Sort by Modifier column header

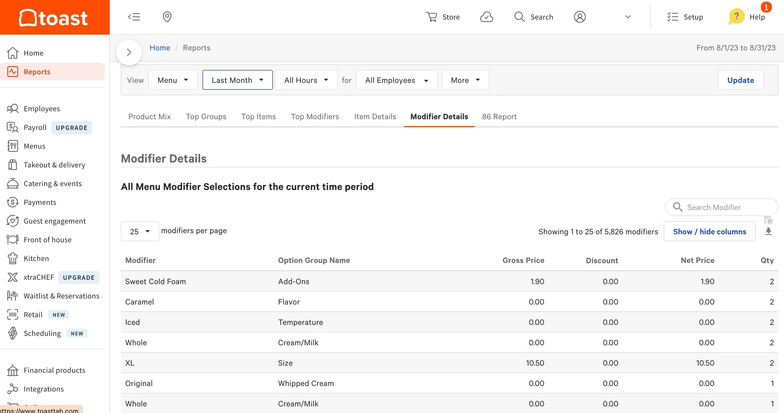coord(140,260)
